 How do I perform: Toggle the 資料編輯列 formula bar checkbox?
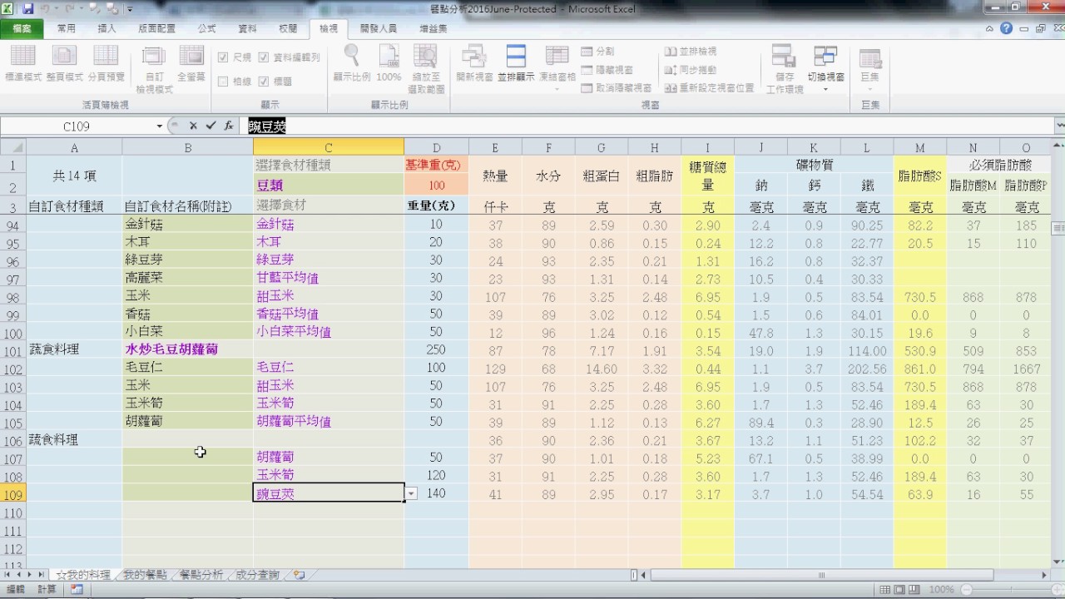[x=264, y=57]
